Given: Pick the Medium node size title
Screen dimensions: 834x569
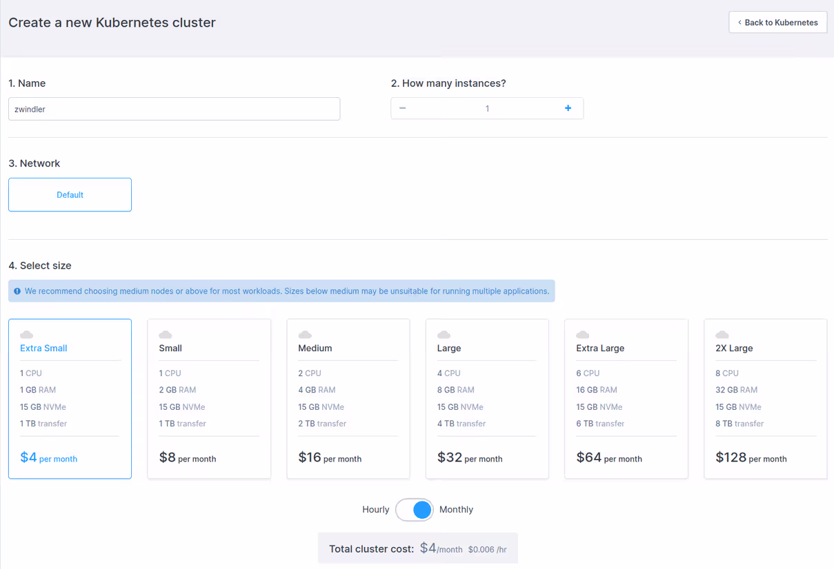Looking at the screenshot, I should (x=315, y=349).
